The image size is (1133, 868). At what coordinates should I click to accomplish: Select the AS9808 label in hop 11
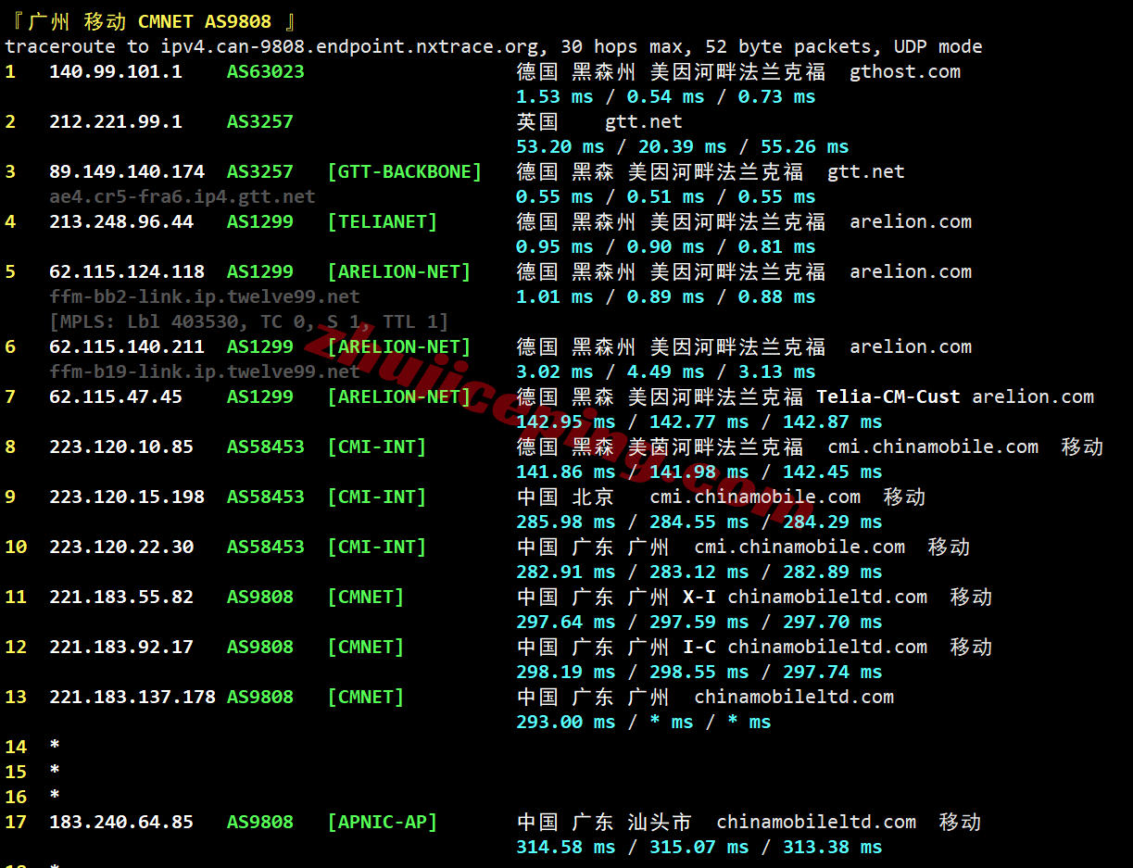[259, 597]
